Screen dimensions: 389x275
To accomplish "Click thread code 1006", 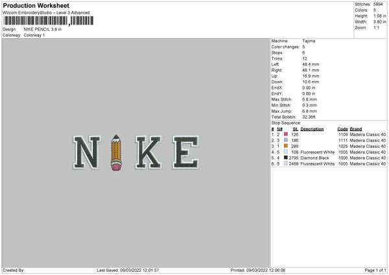I will pos(343,158).
